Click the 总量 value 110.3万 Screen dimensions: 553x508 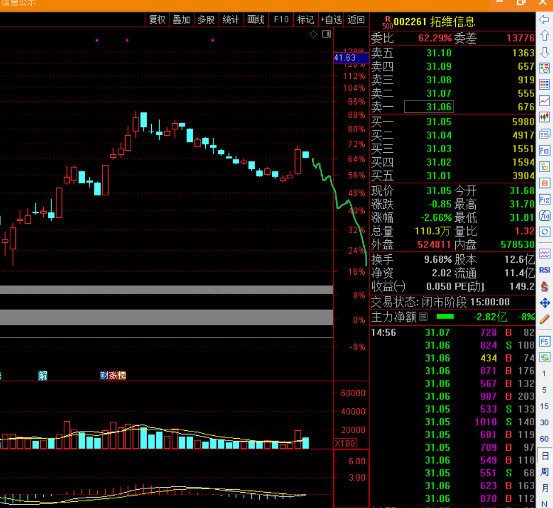(433, 231)
